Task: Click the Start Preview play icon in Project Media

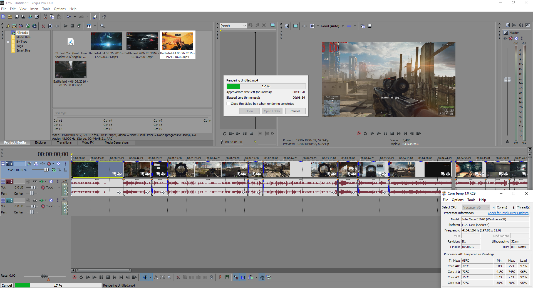Action: [x=66, y=26]
